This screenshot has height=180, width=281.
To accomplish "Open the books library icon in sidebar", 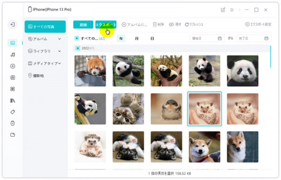I will click(x=13, y=101).
